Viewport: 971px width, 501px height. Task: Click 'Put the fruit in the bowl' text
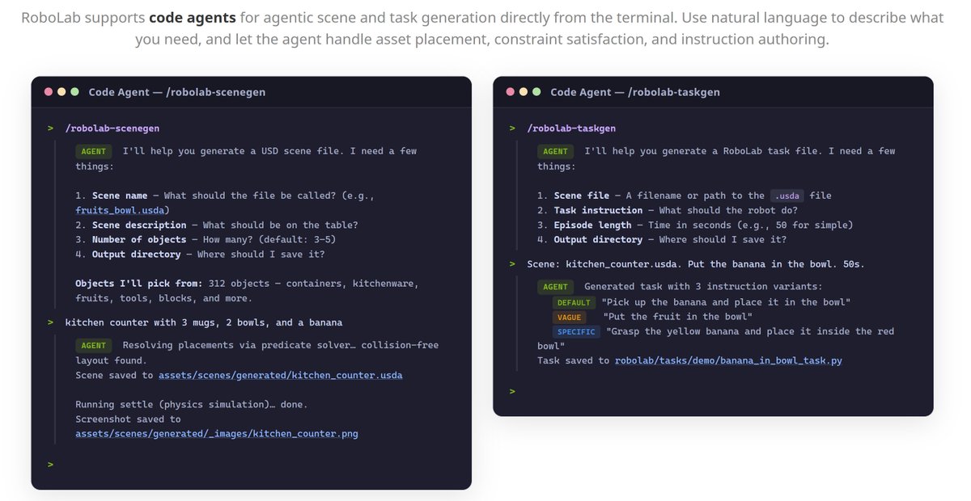click(678, 317)
